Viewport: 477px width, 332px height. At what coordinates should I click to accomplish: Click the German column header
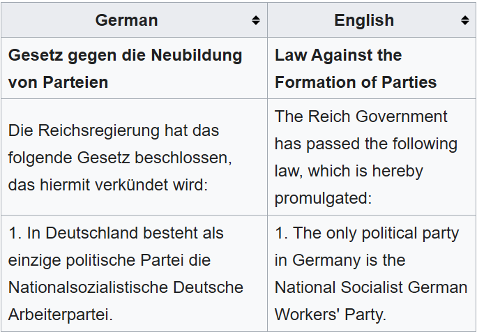pos(134,20)
